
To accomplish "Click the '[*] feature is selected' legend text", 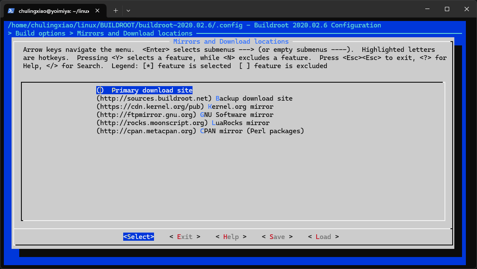I will [x=187, y=66].
